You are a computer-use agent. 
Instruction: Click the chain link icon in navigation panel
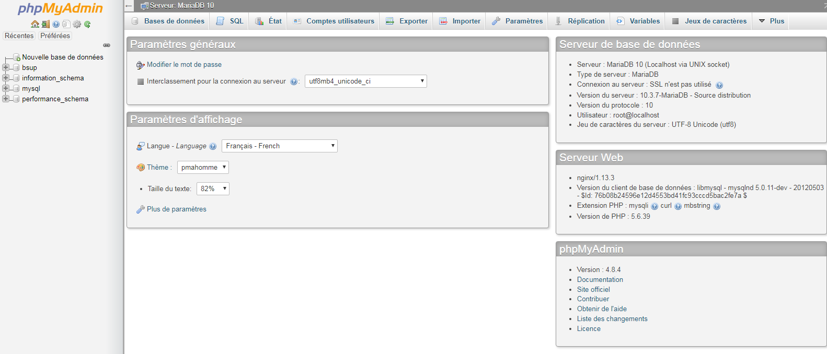click(107, 45)
